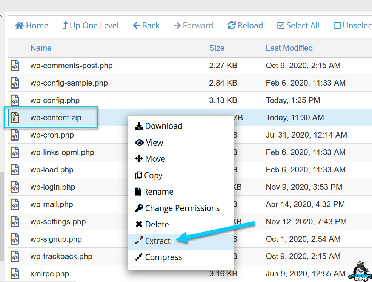Screen dimensions: 372x282
Task: Select the wp-links-opml.php file name
Action: pos(62,152)
